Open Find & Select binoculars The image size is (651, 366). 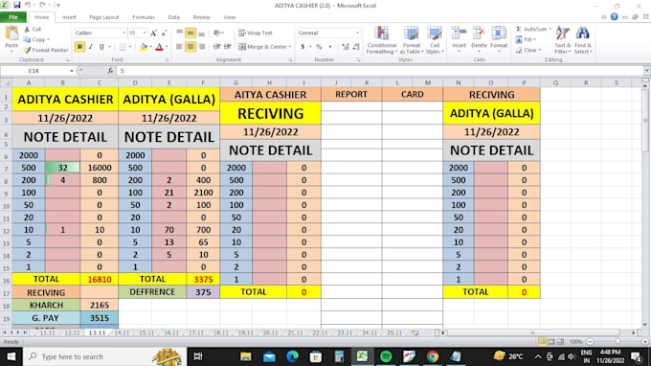[x=582, y=40]
